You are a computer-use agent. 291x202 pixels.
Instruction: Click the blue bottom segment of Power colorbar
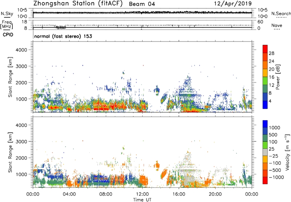click(265, 105)
